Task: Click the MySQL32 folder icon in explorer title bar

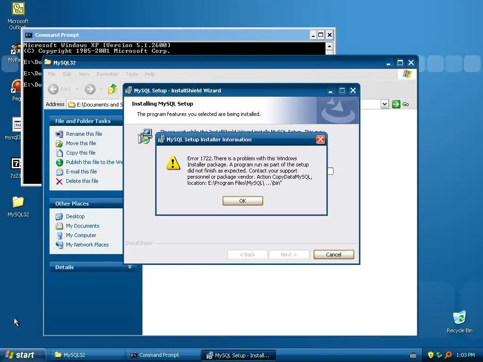Action: [x=48, y=62]
